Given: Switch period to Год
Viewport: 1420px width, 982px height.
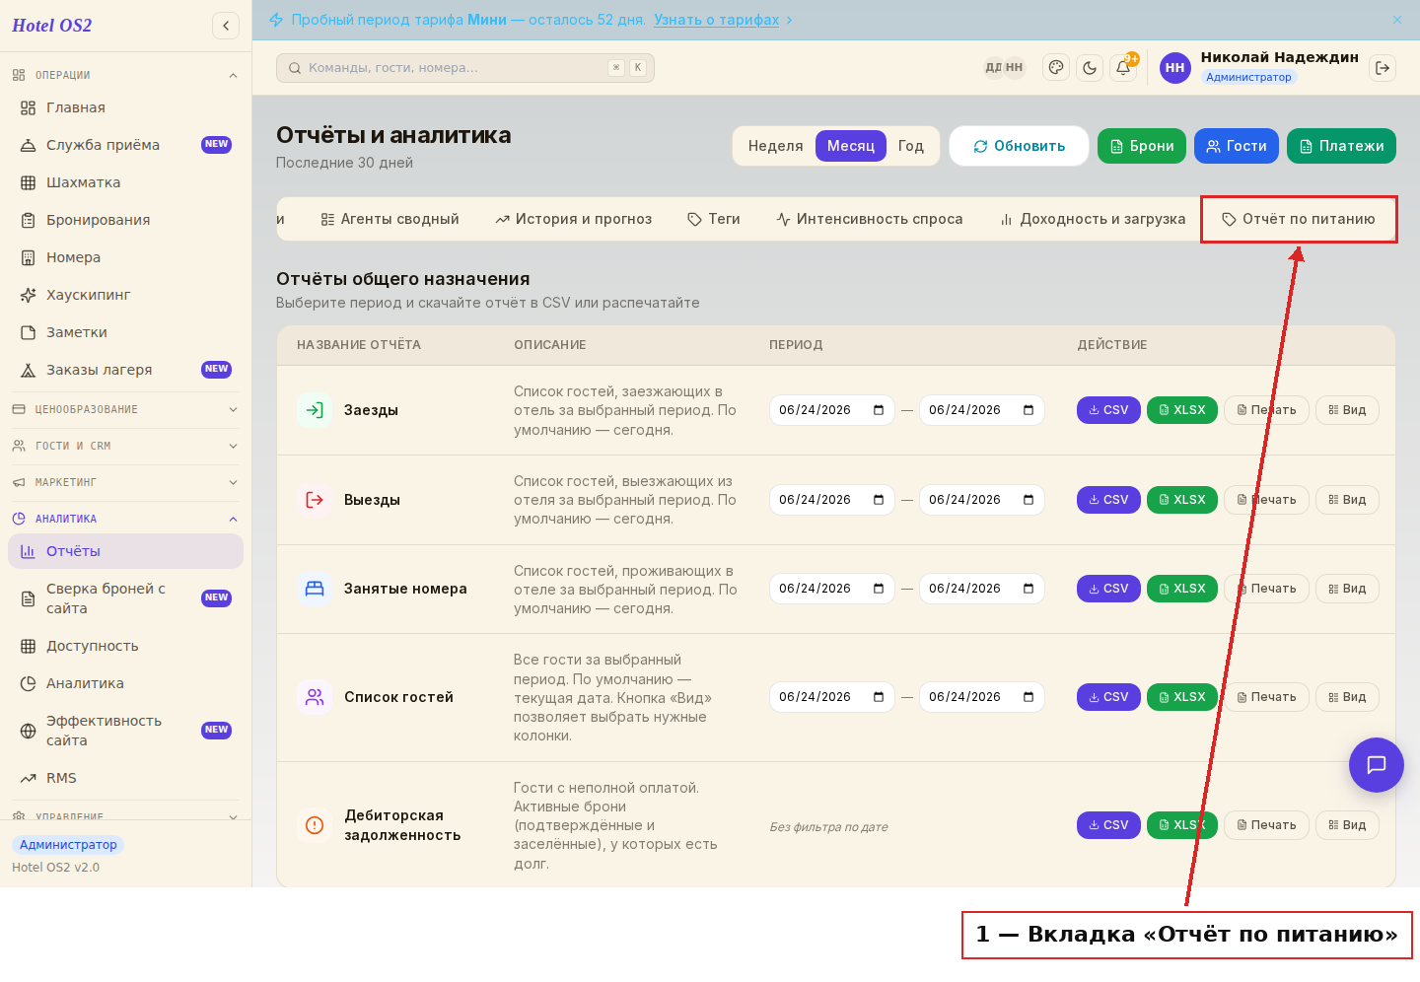Looking at the screenshot, I should 911,146.
